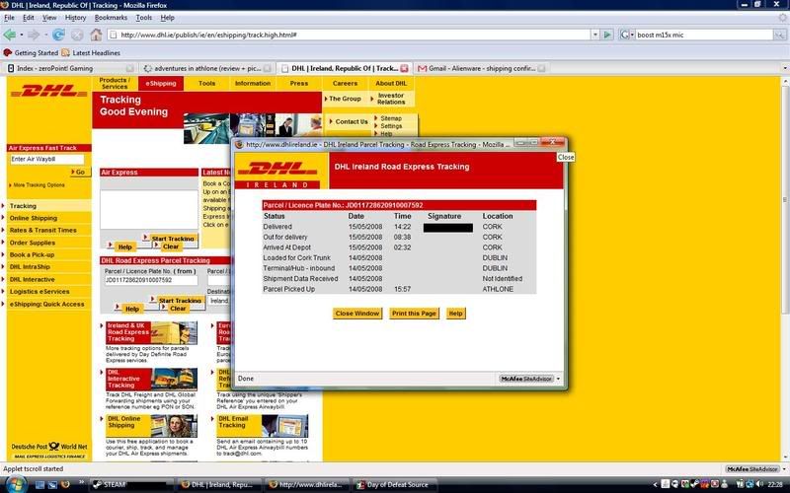This screenshot has width=790, height=493.
Task: Open the address bar URL history dropdown
Action: click(595, 35)
